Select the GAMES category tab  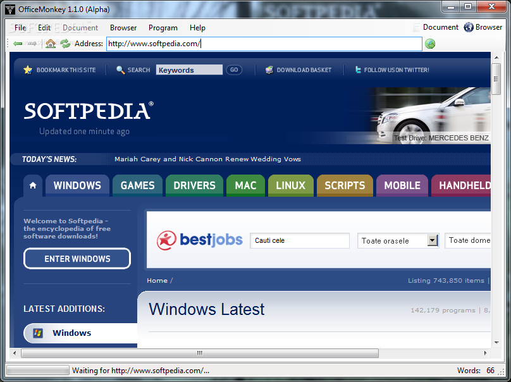pos(137,185)
